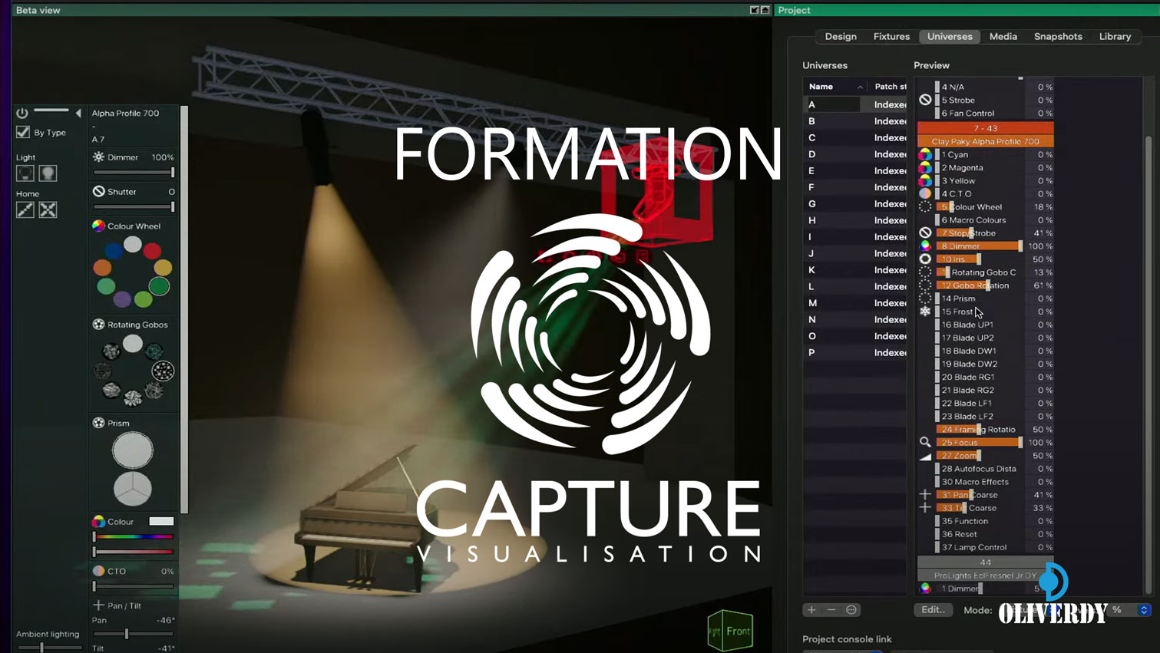Open the % value format dropdown
The height and width of the screenshot is (653, 1160).
[x=1129, y=610]
